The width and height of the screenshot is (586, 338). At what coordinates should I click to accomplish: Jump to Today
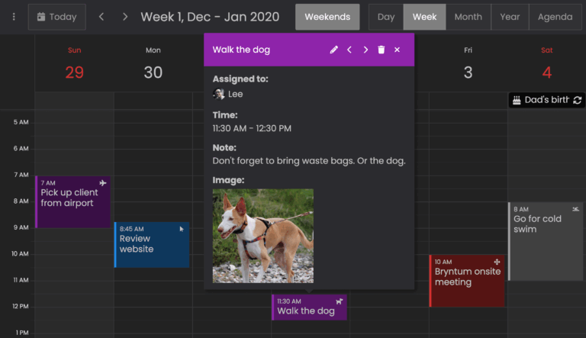point(56,17)
